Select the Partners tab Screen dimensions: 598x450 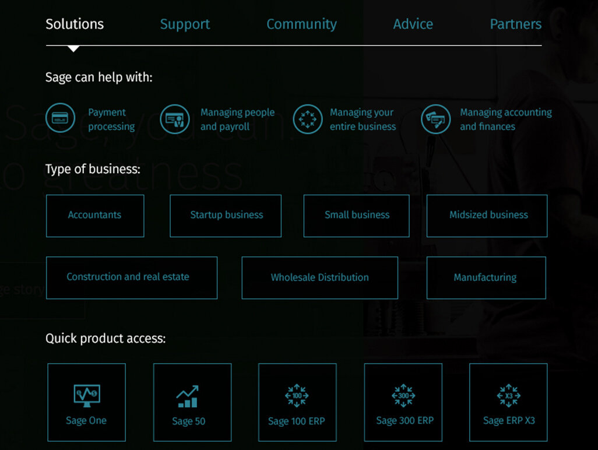coord(516,24)
